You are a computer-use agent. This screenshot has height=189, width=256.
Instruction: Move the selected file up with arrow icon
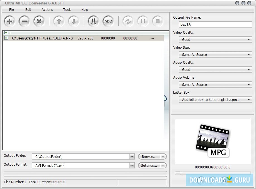59,21
